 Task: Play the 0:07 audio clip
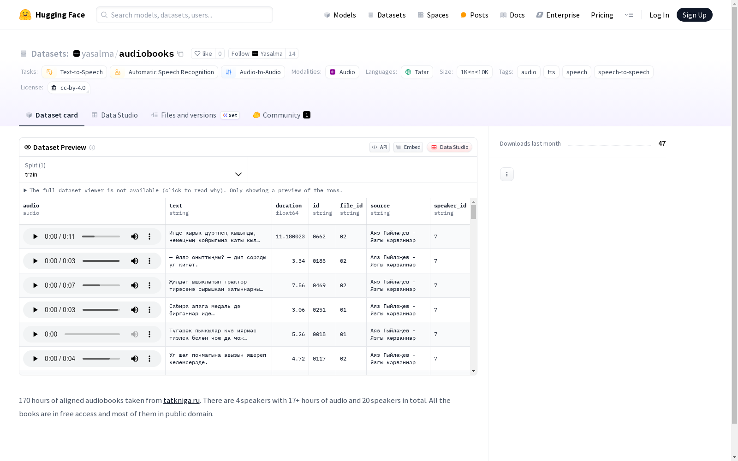tap(35, 285)
